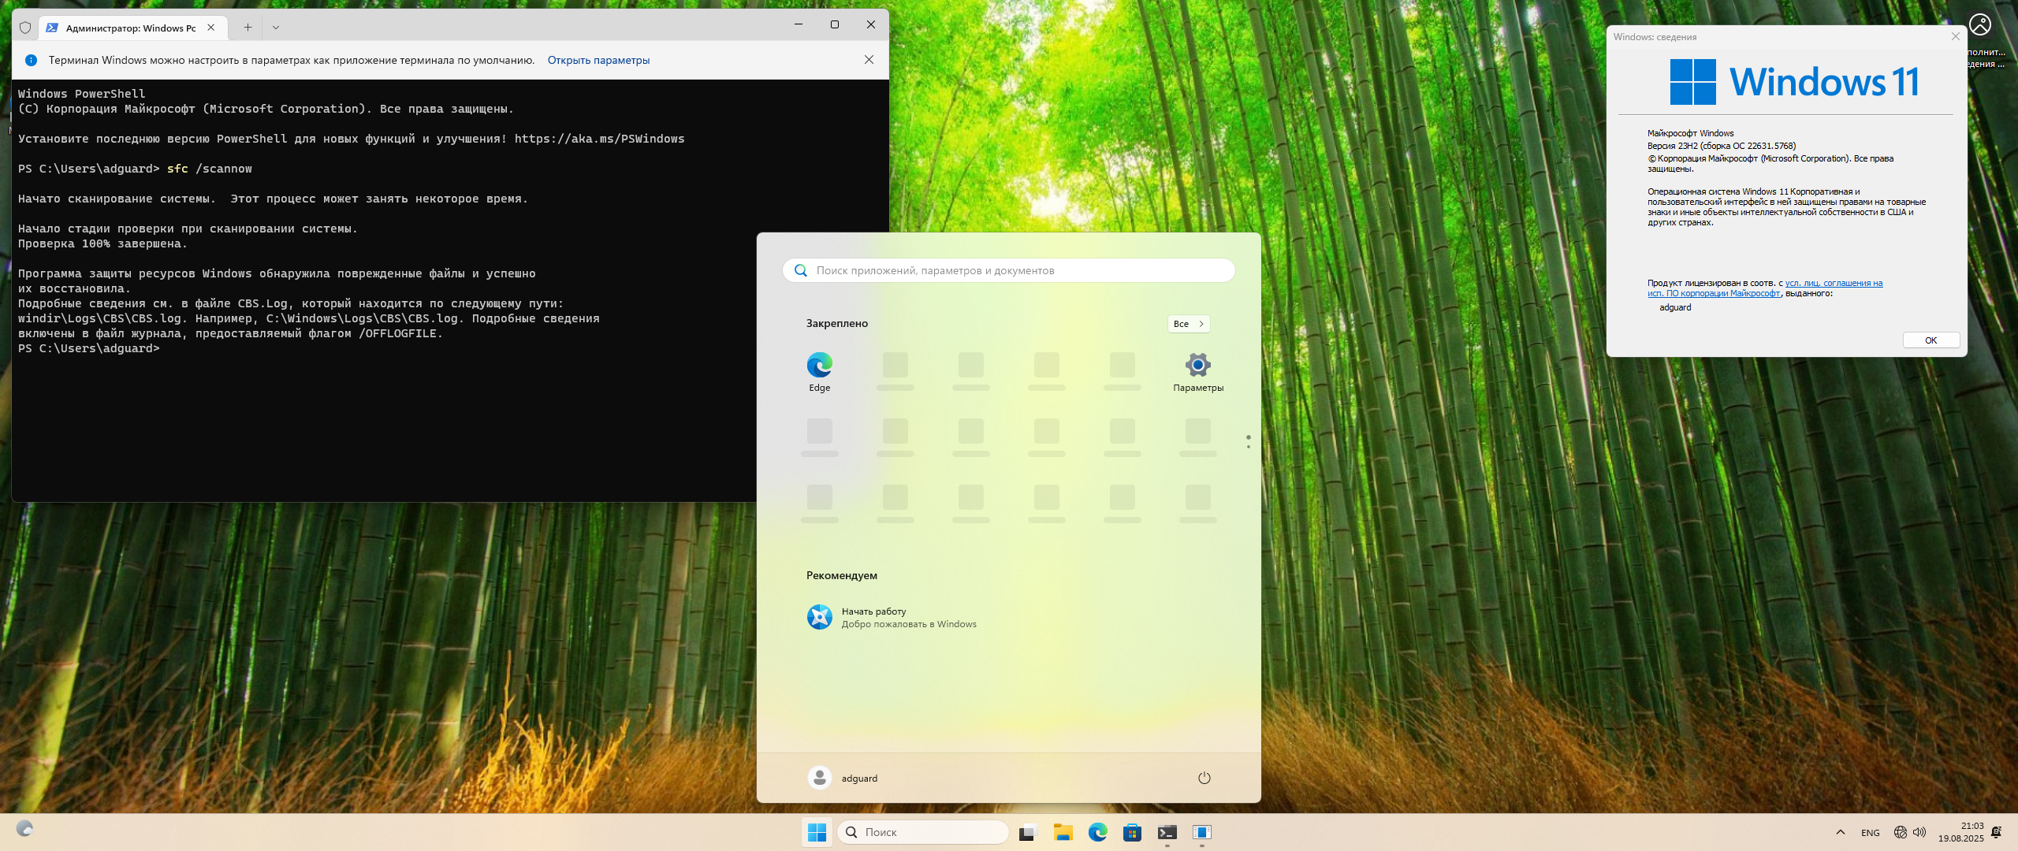Click the pinned apps page dots indicator
Screen dimensions: 2018x851
coord(1248,441)
